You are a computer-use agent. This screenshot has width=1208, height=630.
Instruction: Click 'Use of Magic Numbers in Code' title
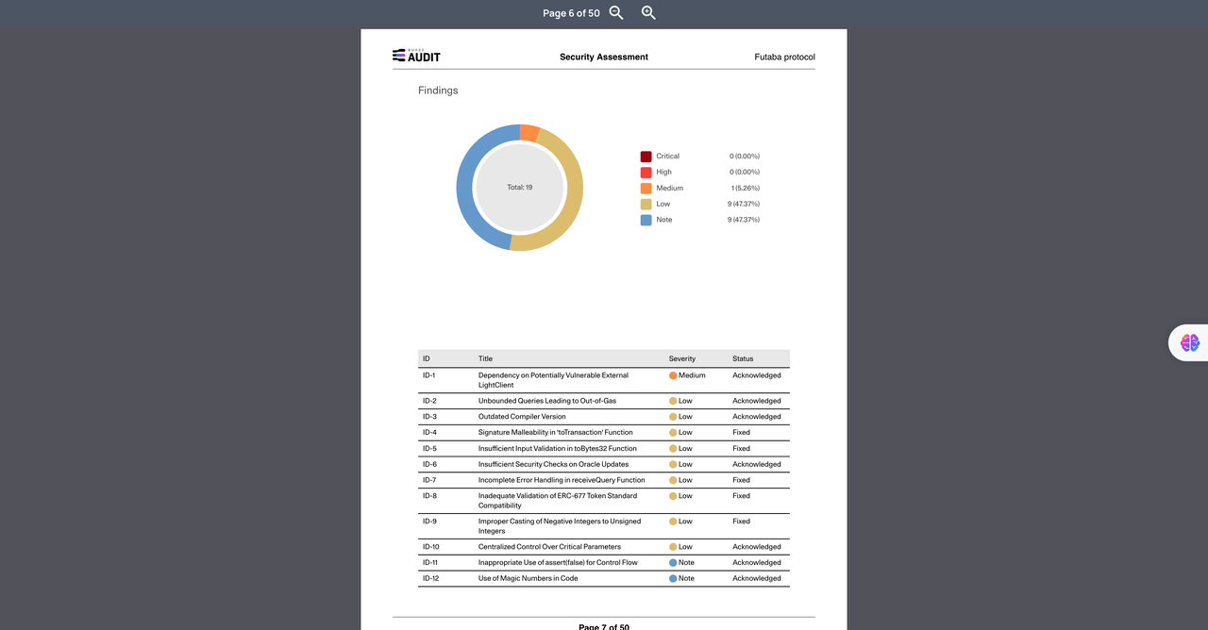pos(528,579)
